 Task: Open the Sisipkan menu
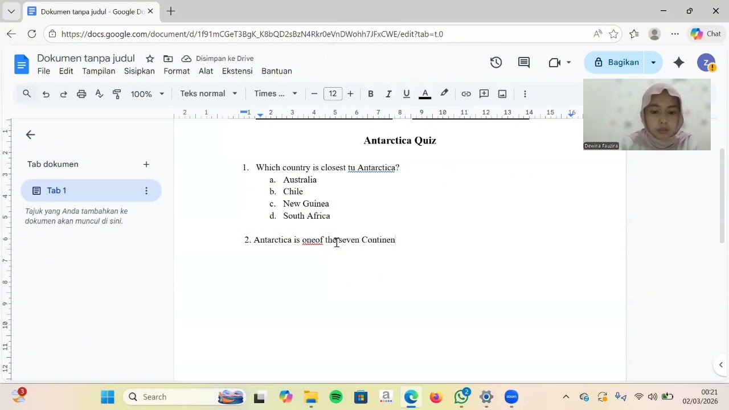140,71
